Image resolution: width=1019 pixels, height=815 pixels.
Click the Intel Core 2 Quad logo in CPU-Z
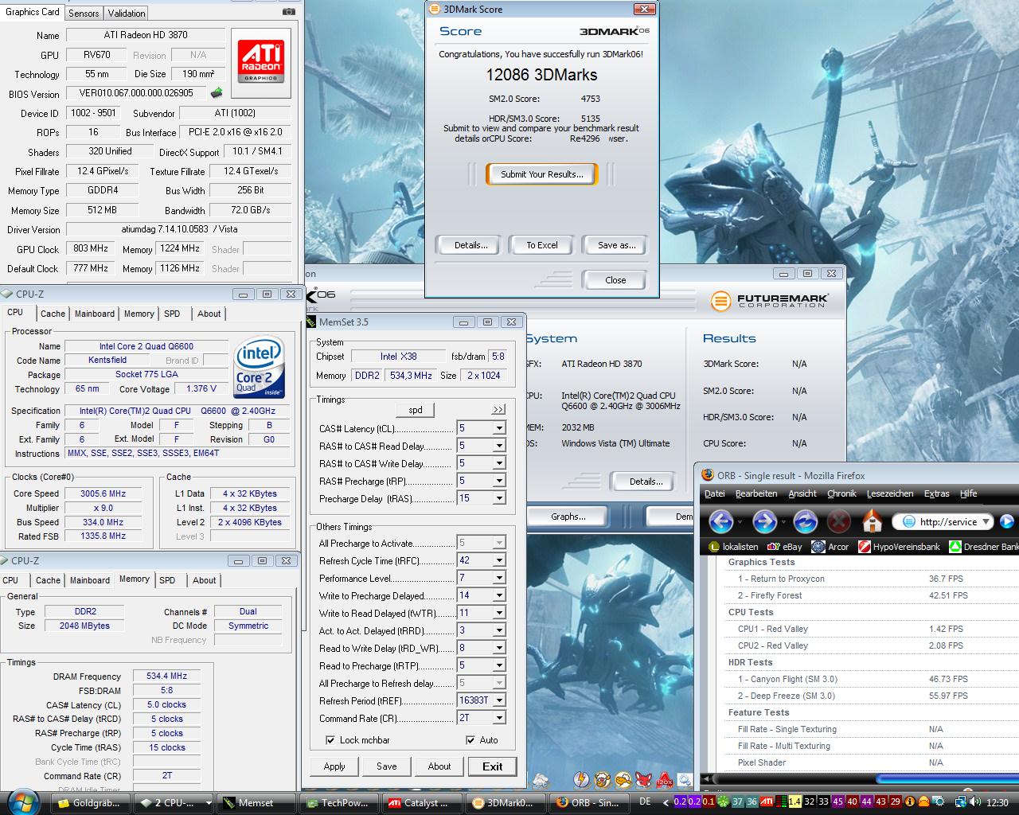[260, 368]
